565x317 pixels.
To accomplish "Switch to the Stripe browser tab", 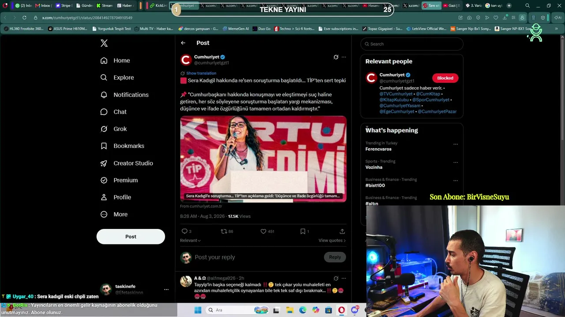I will (64, 6).
